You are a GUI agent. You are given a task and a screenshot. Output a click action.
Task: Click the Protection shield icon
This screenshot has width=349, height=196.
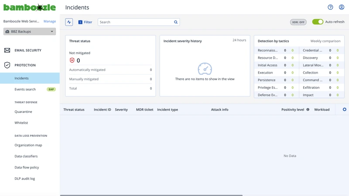click(x=7, y=65)
